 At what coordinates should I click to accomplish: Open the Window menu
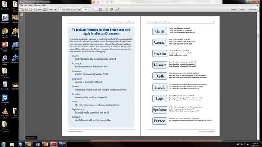[37, 5]
